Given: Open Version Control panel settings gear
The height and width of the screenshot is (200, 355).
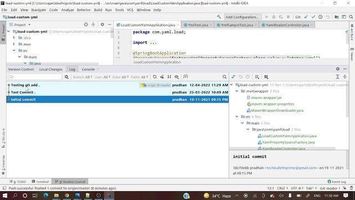Looking at the screenshot, I should pyautogui.click(x=338, y=69).
